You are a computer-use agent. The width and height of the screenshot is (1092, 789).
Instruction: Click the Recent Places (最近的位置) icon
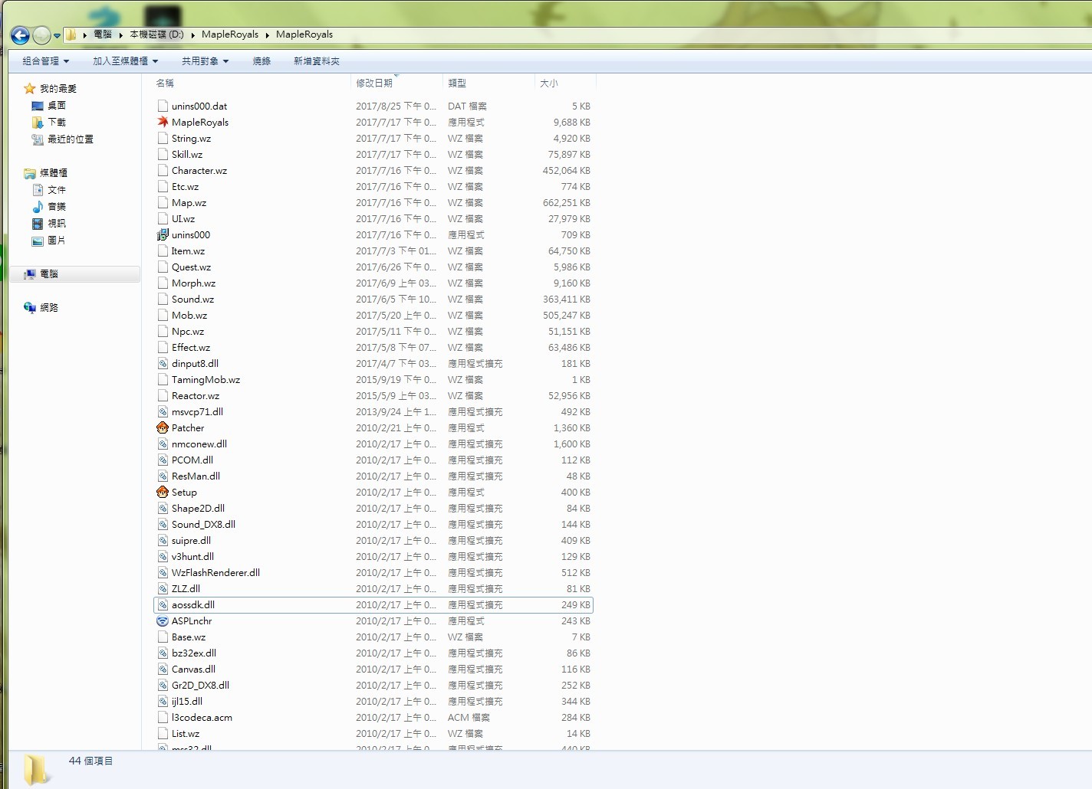38,139
